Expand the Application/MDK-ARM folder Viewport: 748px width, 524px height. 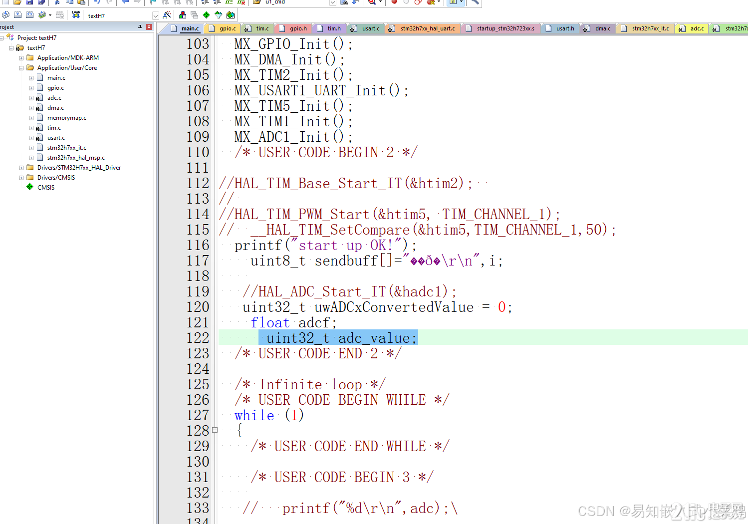(21, 58)
